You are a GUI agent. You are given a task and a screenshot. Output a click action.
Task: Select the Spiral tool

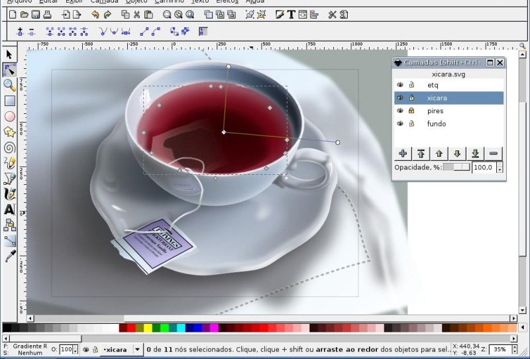pyautogui.click(x=9, y=148)
